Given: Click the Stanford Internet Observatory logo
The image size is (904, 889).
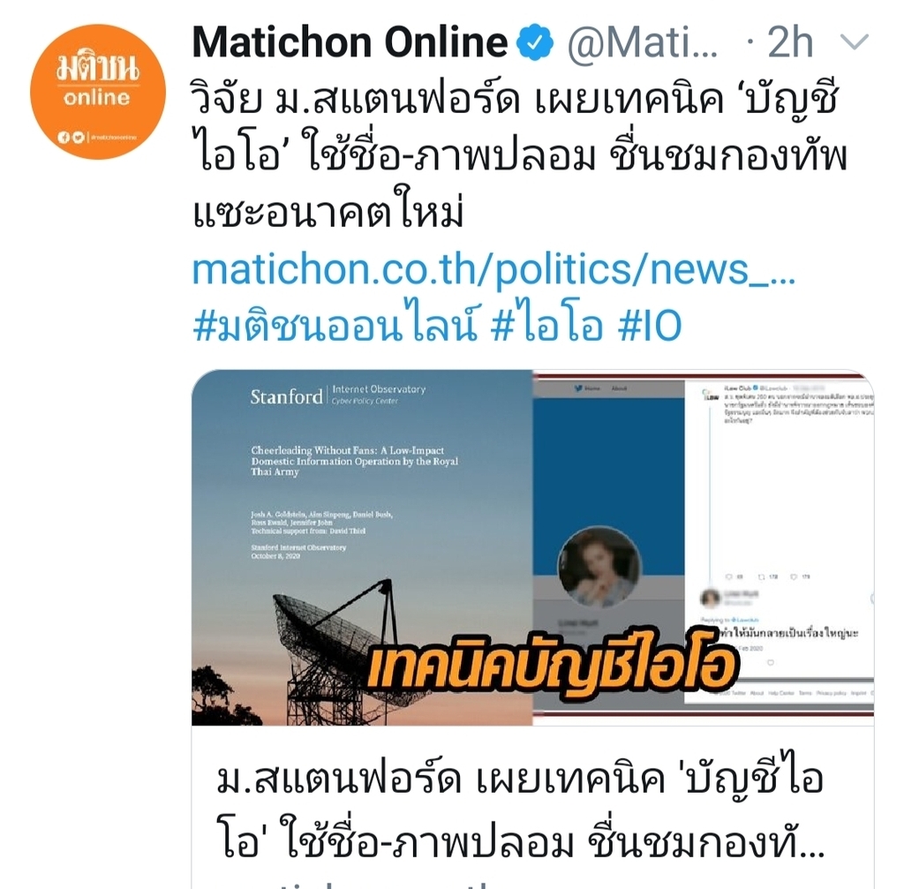Looking at the screenshot, I should click(x=338, y=395).
